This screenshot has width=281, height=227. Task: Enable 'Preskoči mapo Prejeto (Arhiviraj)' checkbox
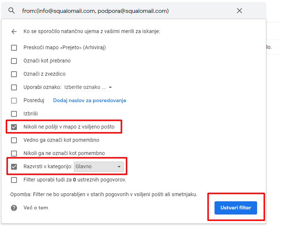click(x=14, y=48)
